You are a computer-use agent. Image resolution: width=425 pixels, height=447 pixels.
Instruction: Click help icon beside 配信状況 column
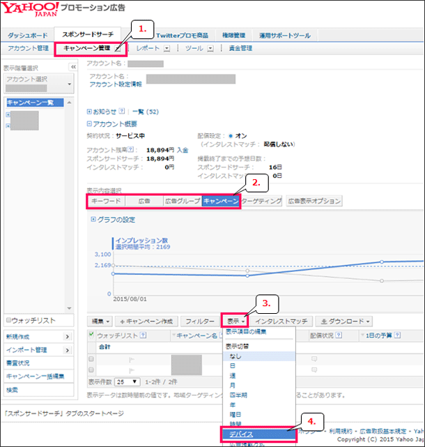pyautogui.click(x=339, y=335)
